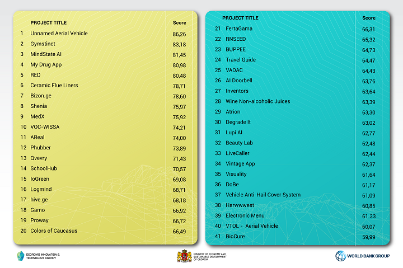This screenshot has height=268, width=403.
Task: Click the Georgia coat of arms emblem
Action: [x=184, y=256]
